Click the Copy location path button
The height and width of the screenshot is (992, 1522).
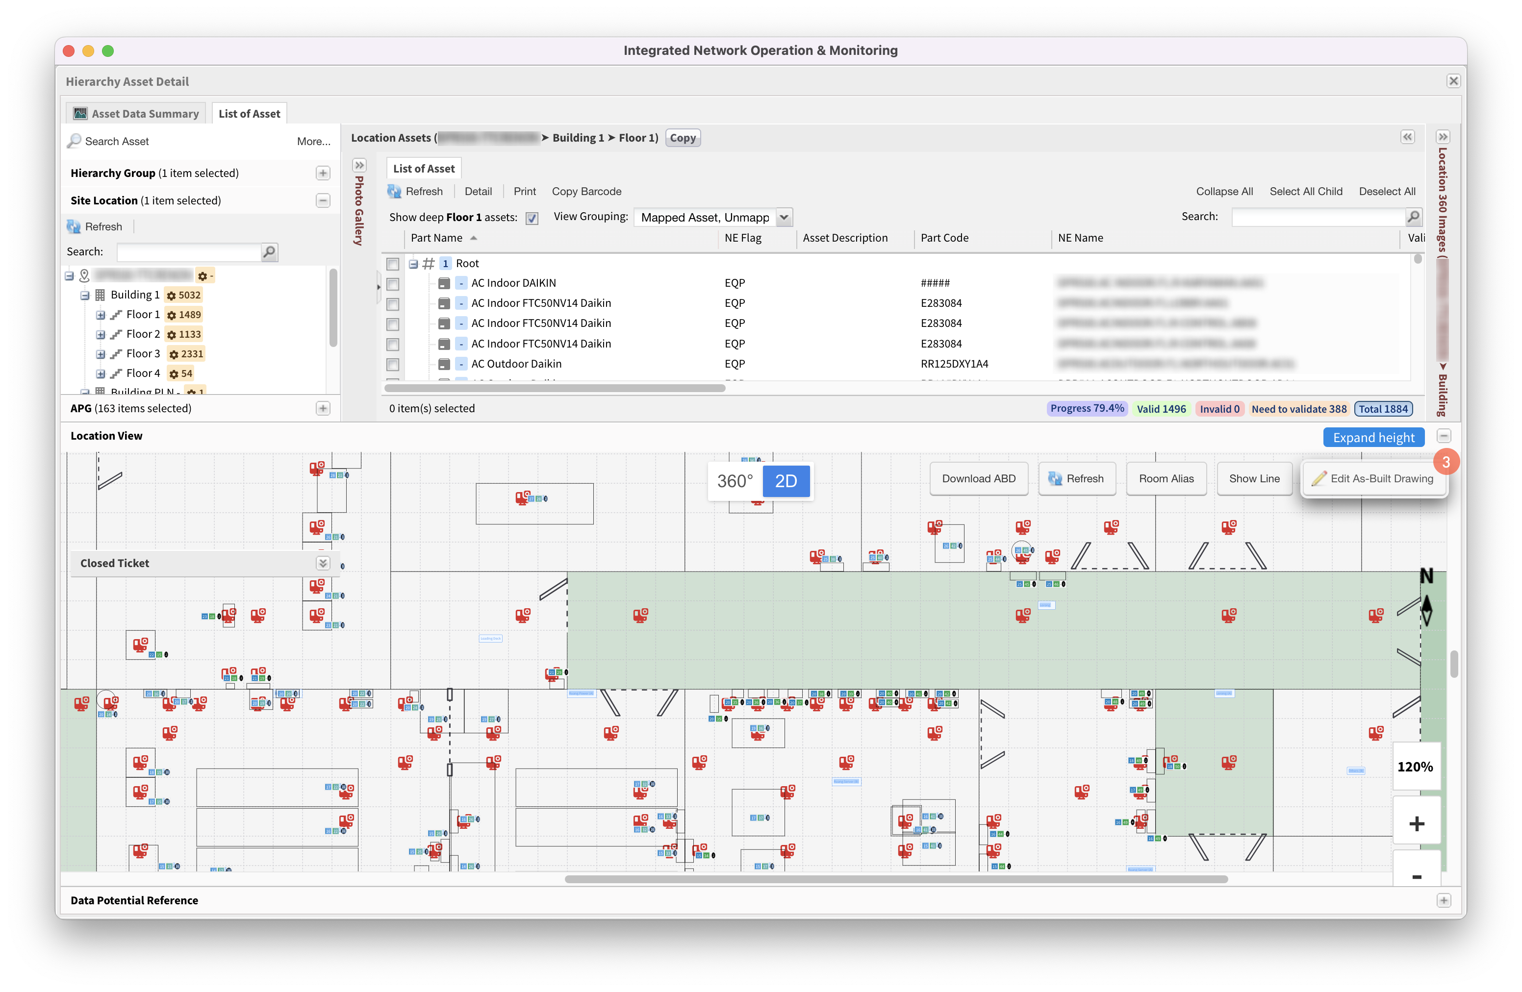[683, 137]
